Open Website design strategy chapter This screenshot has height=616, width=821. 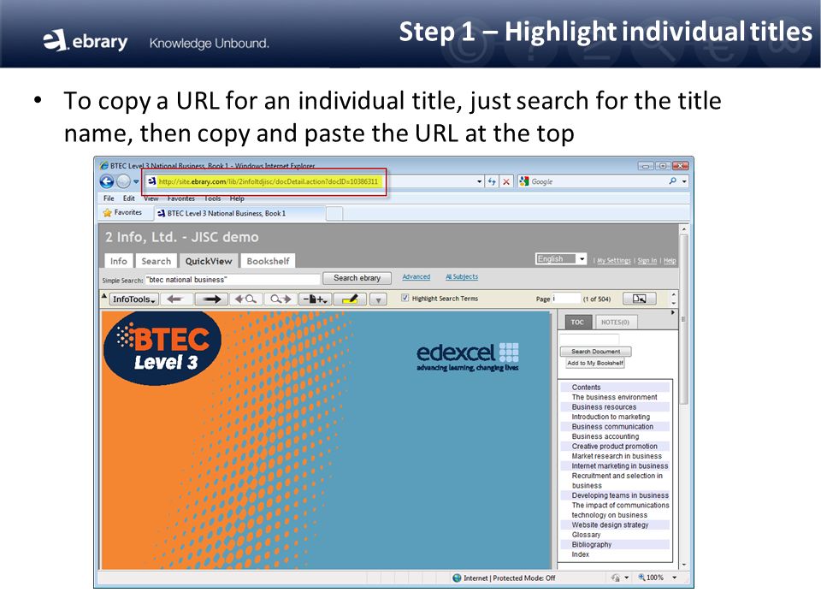click(610, 524)
